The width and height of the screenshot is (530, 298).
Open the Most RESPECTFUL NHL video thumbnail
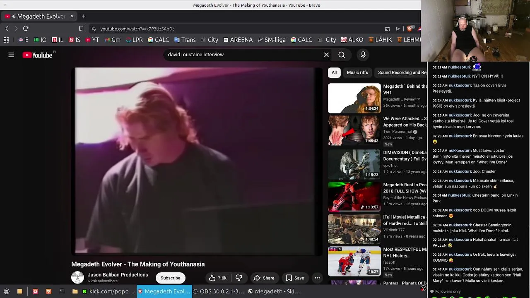(354, 261)
